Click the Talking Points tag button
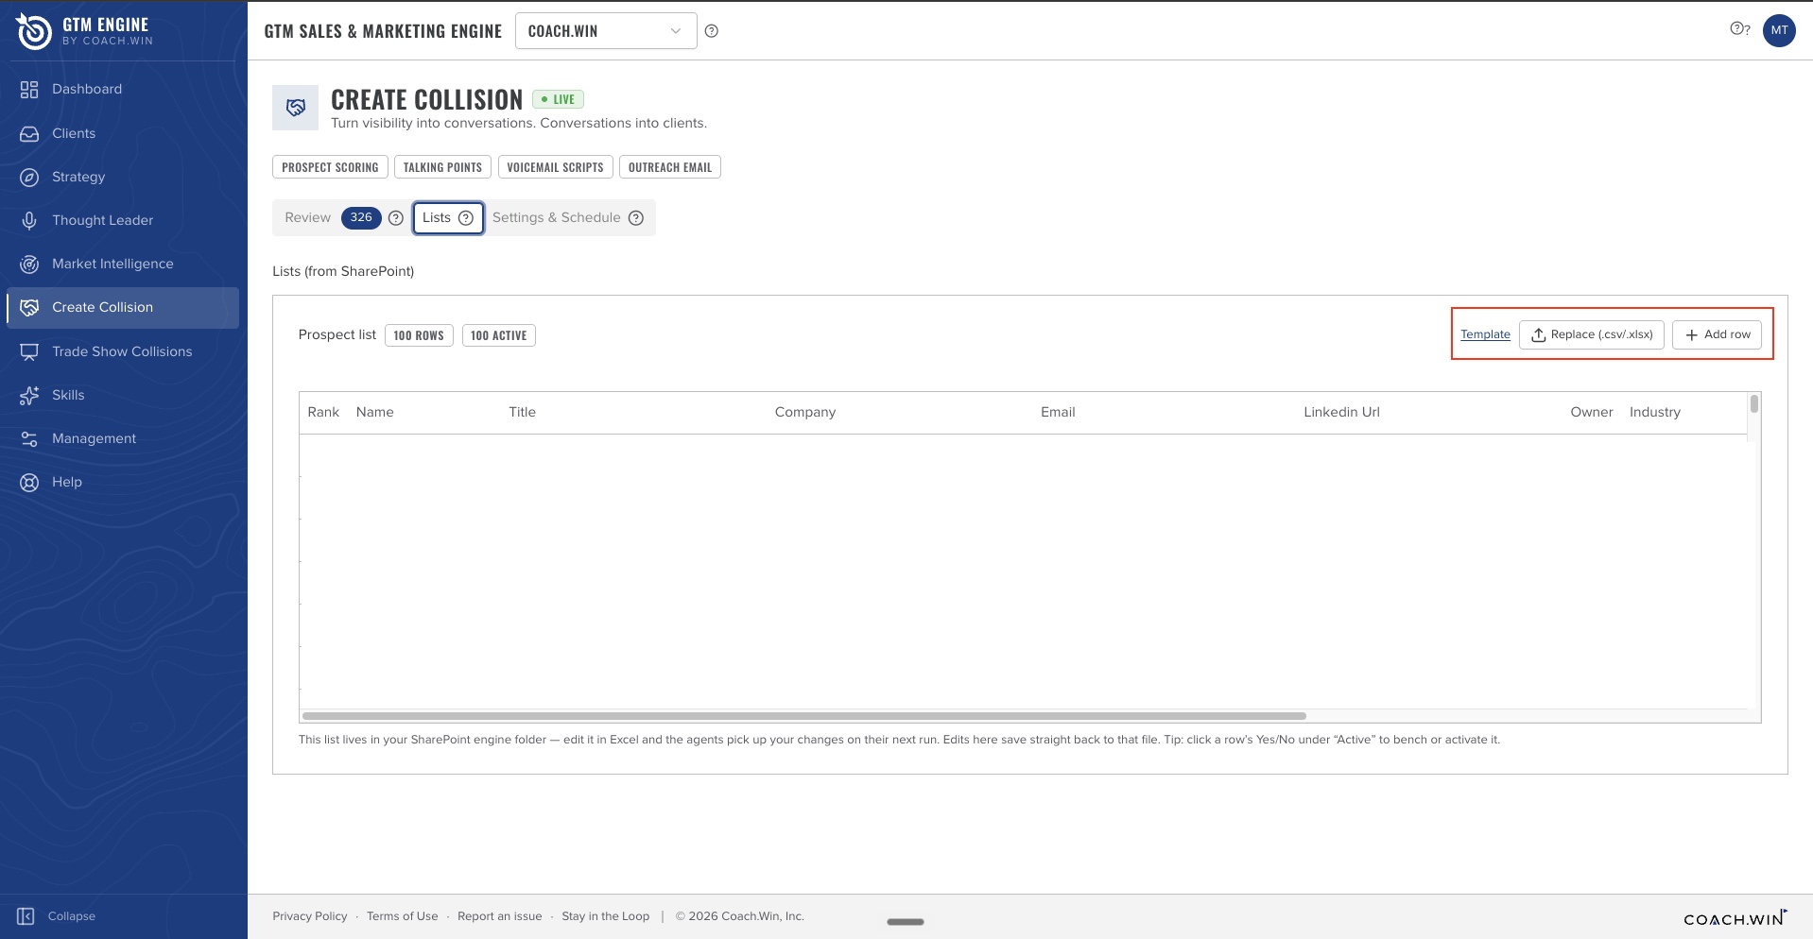Screen dimensions: 1813x939 click(x=442, y=167)
